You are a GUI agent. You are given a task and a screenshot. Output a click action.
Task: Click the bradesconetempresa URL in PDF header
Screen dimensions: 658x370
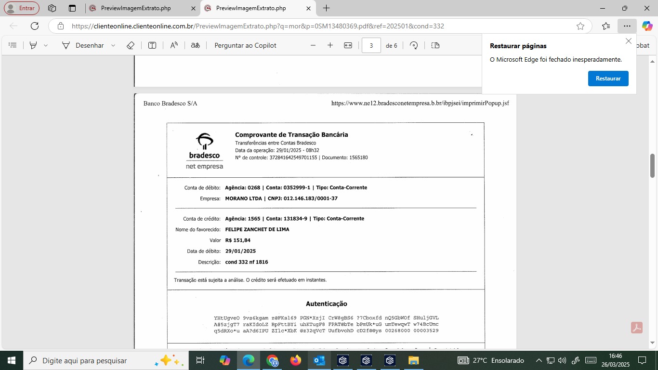(x=420, y=103)
